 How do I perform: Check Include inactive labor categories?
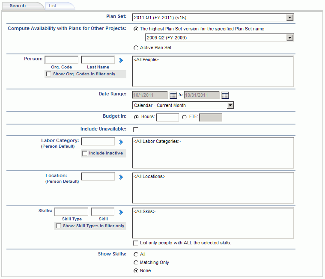[85, 153]
